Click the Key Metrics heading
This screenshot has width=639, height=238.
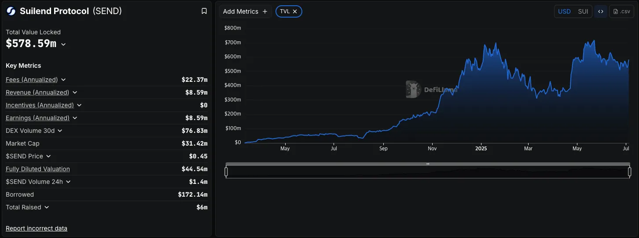tap(23, 66)
